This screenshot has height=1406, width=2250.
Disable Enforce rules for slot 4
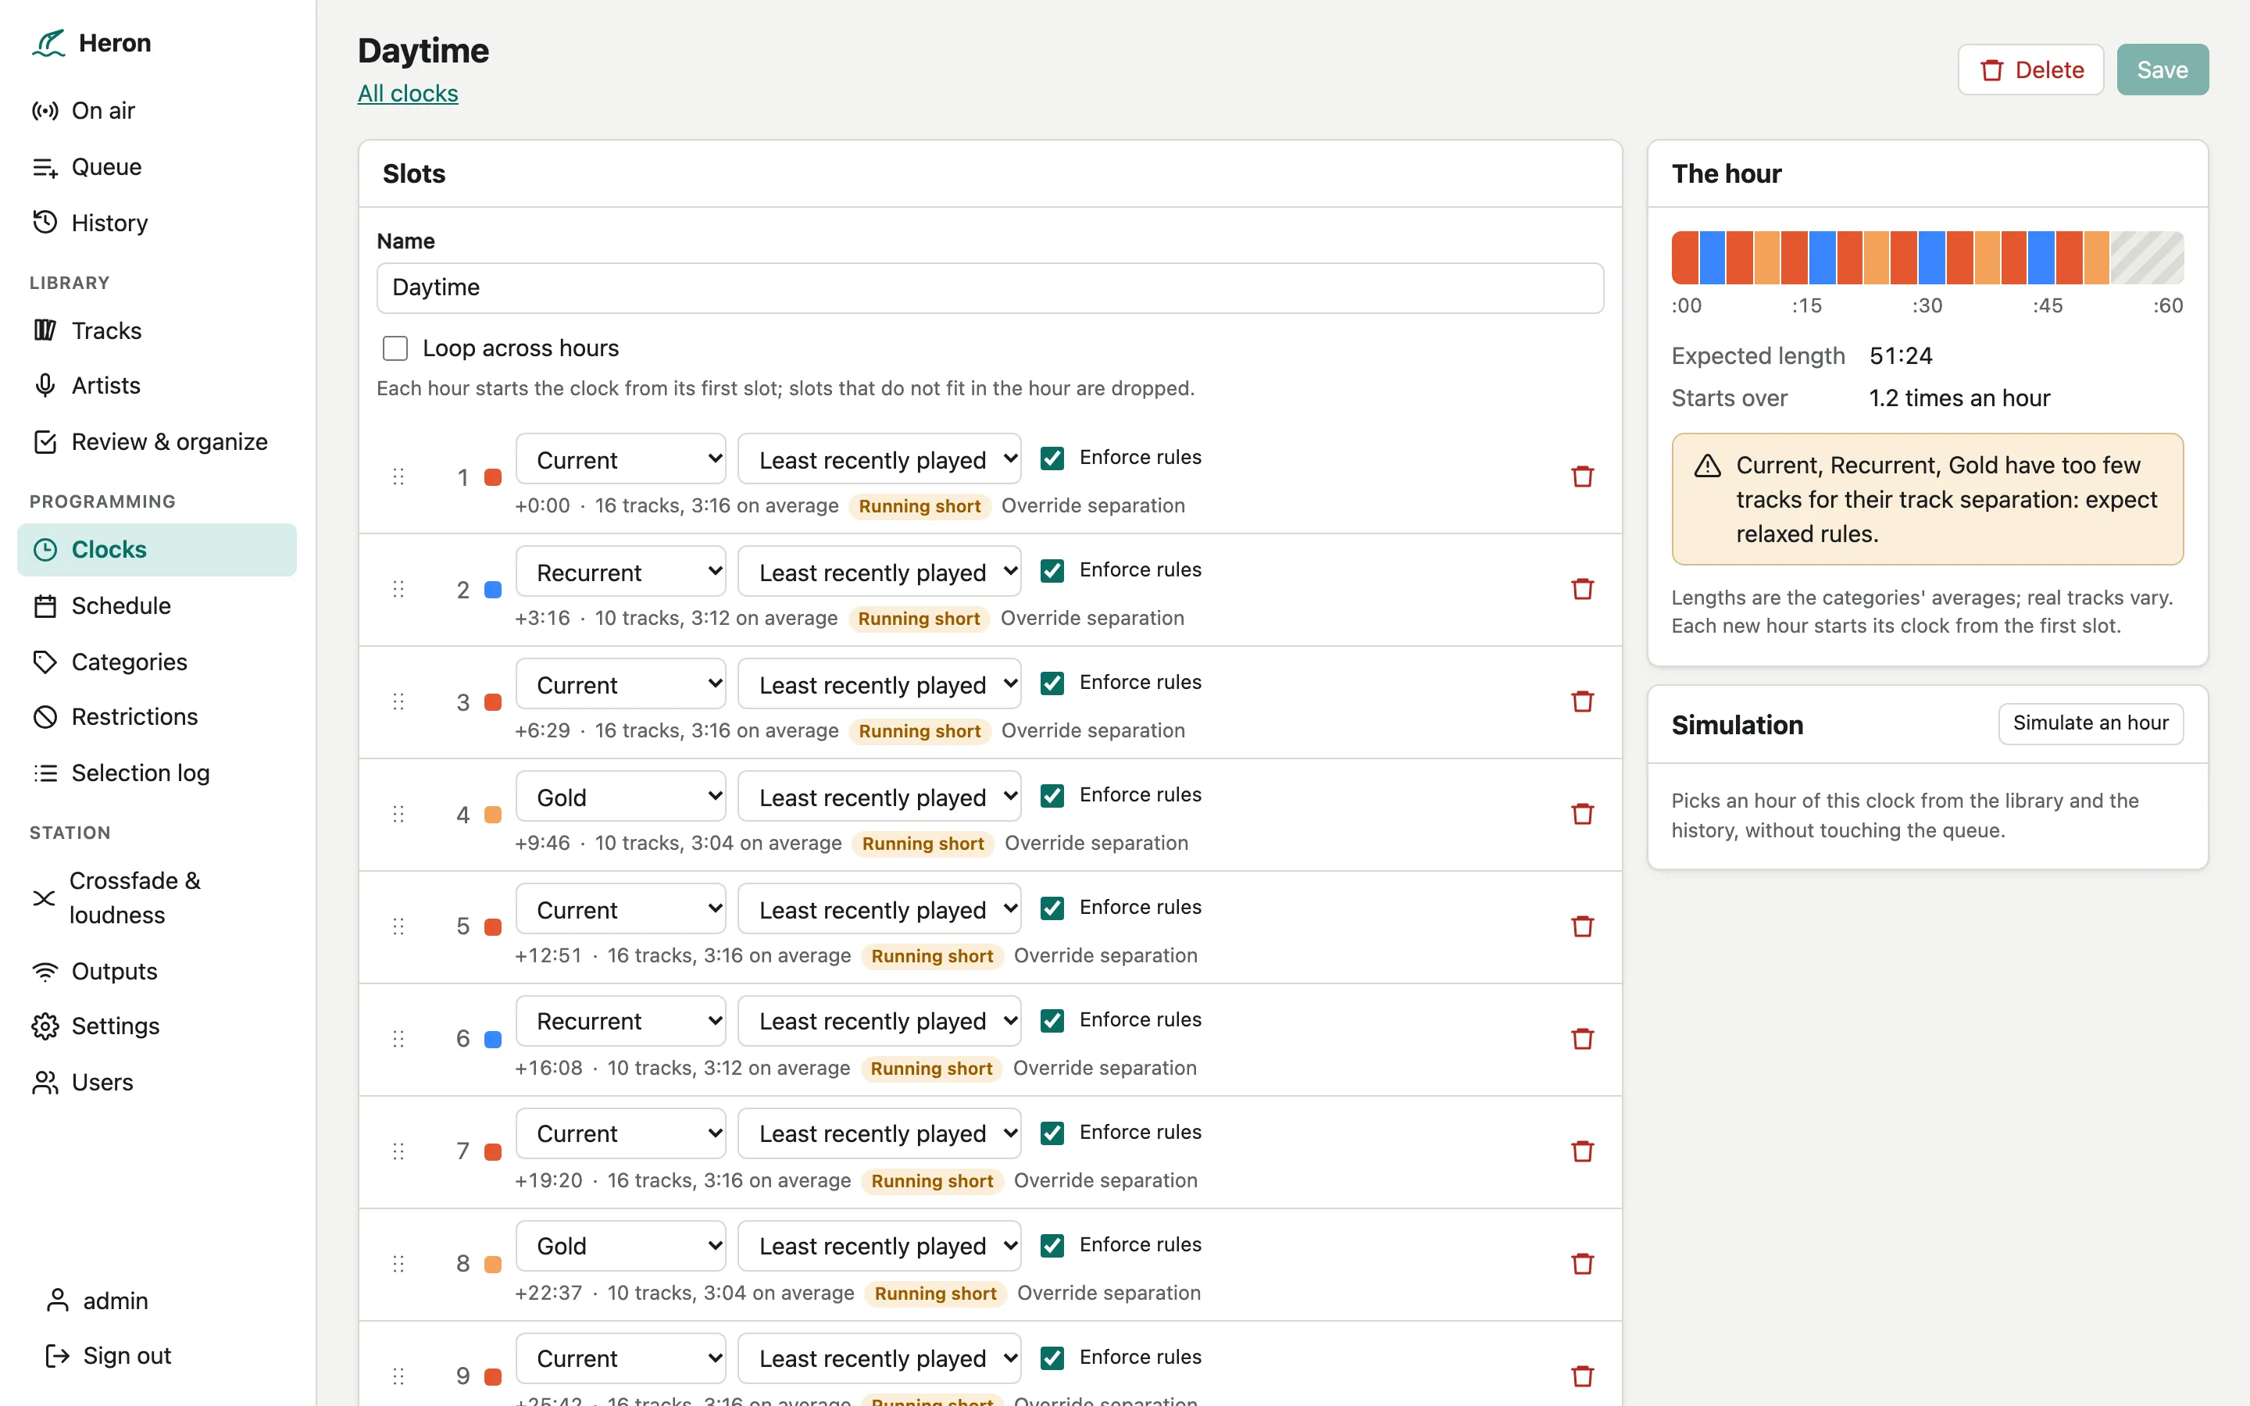1052,796
